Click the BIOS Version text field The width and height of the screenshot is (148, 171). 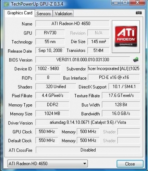[83, 60]
